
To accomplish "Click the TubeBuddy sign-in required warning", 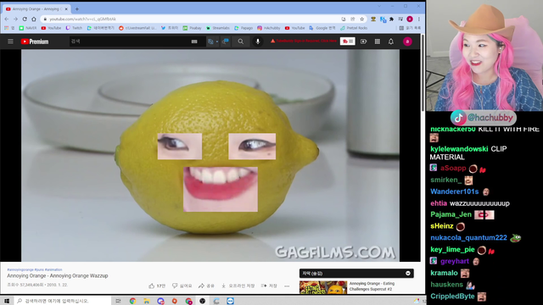I will (x=304, y=41).
